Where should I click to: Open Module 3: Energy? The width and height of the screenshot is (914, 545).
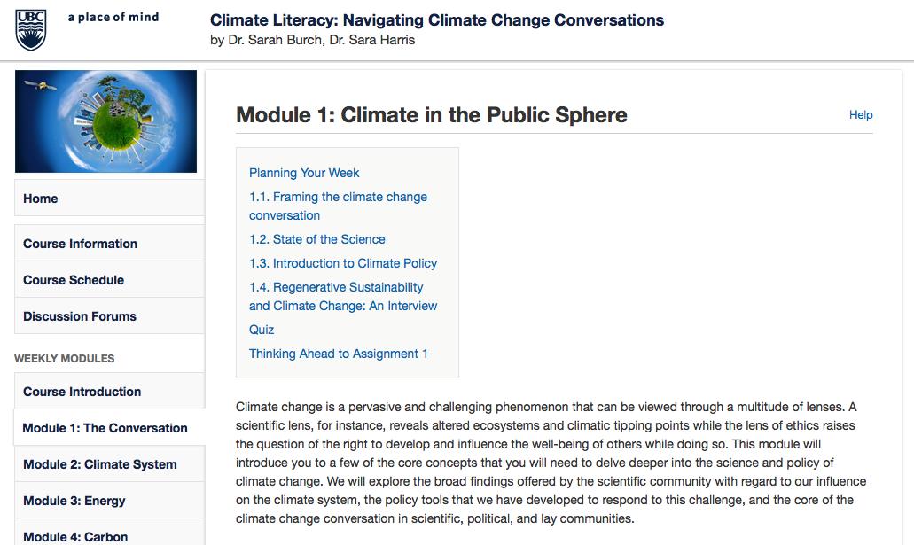pos(74,501)
